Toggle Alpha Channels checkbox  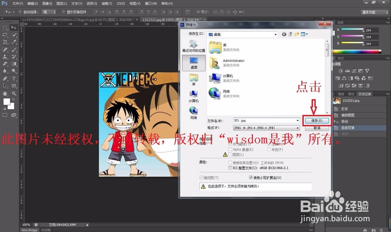[230, 149]
